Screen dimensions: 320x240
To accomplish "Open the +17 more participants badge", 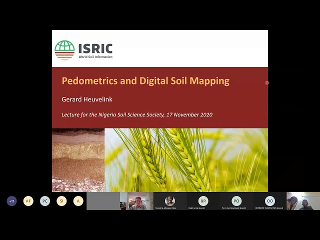I will (11, 201).
